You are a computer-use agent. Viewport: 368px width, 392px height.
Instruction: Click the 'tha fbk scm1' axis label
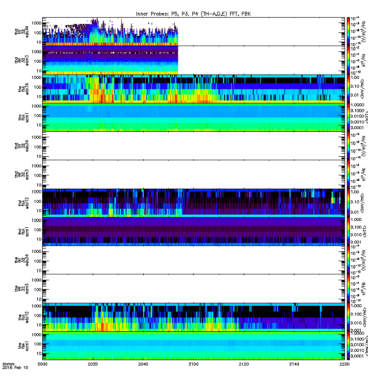24,118
